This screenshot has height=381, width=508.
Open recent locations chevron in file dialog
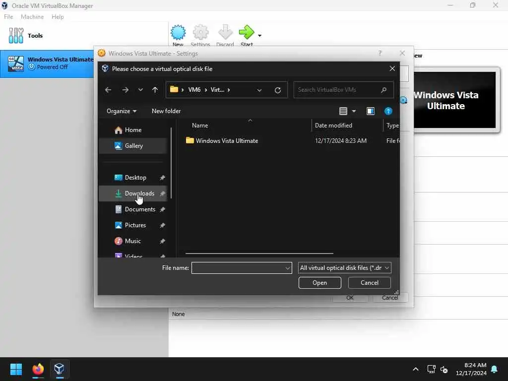(x=140, y=90)
